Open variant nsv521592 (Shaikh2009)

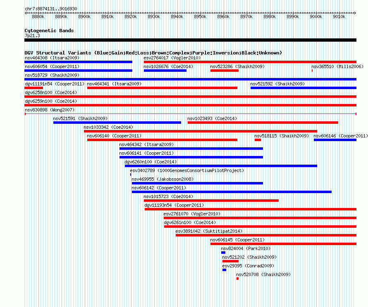coord(277,84)
